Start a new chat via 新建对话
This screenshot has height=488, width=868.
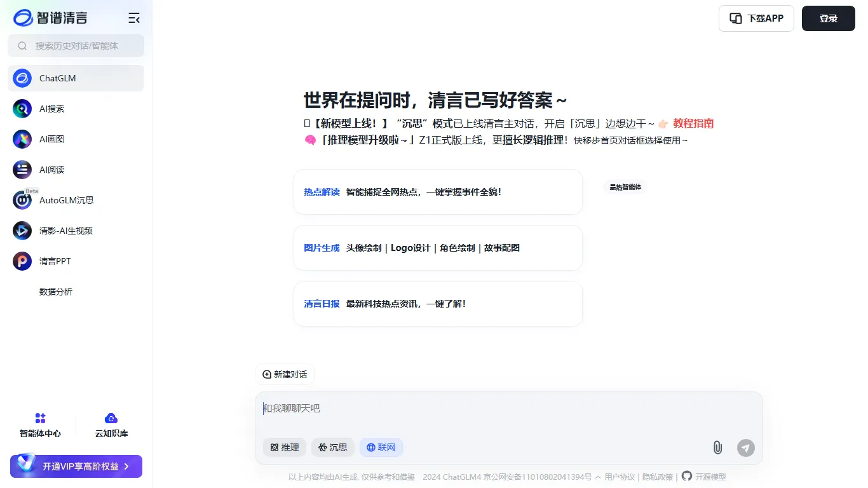click(284, 374)
